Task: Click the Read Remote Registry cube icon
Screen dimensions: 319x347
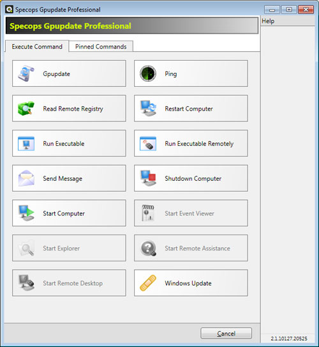Action: pos(26,109)
